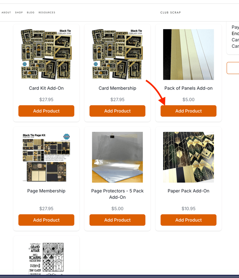Add Page Protectors 5 Pack product
Viewport: 239px width, 278px height.
[117, 220]
